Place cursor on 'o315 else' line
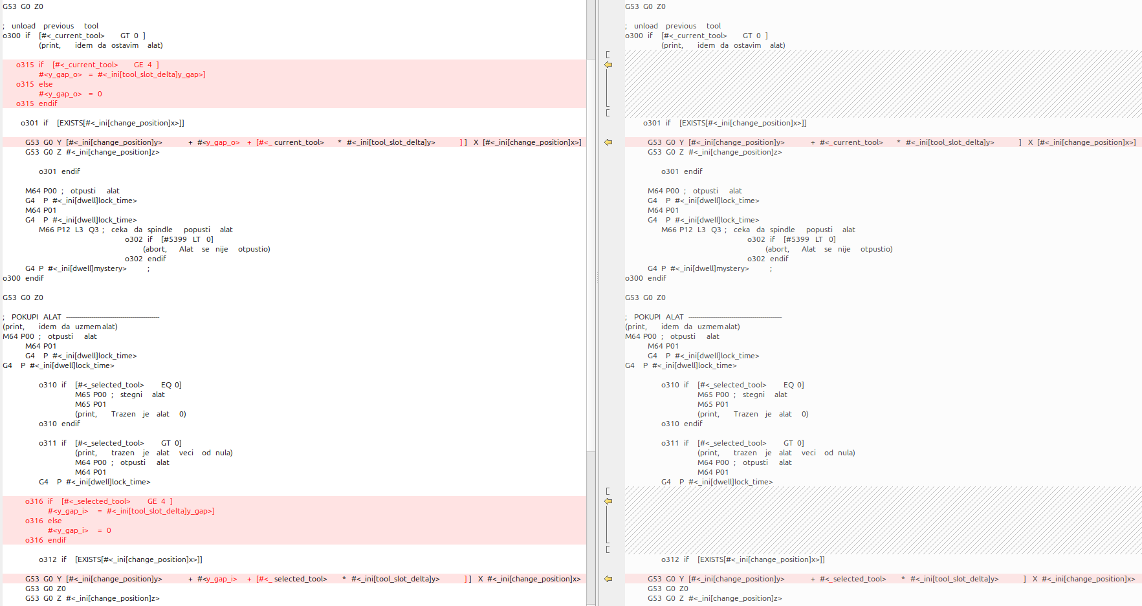The width and height of the screenshot is (1142, 606). point(34,84)
